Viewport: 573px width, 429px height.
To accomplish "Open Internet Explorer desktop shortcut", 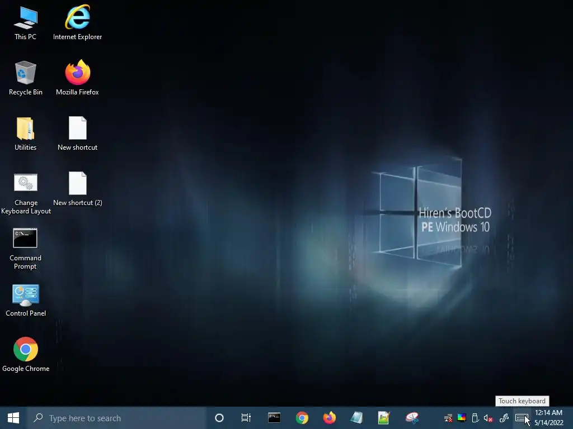I will coord(77,22).
